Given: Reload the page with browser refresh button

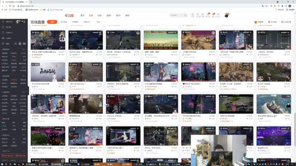Looking at the screenshot, I should (x=10, y=6).
